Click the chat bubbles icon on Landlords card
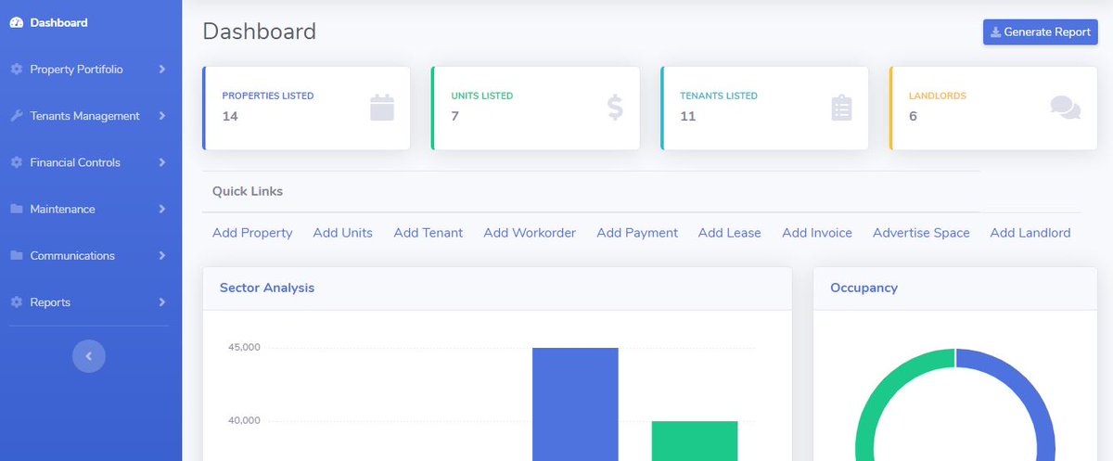Image resolution: width=1113 pixels, height=461 pixels. [x=1066, y=108]
